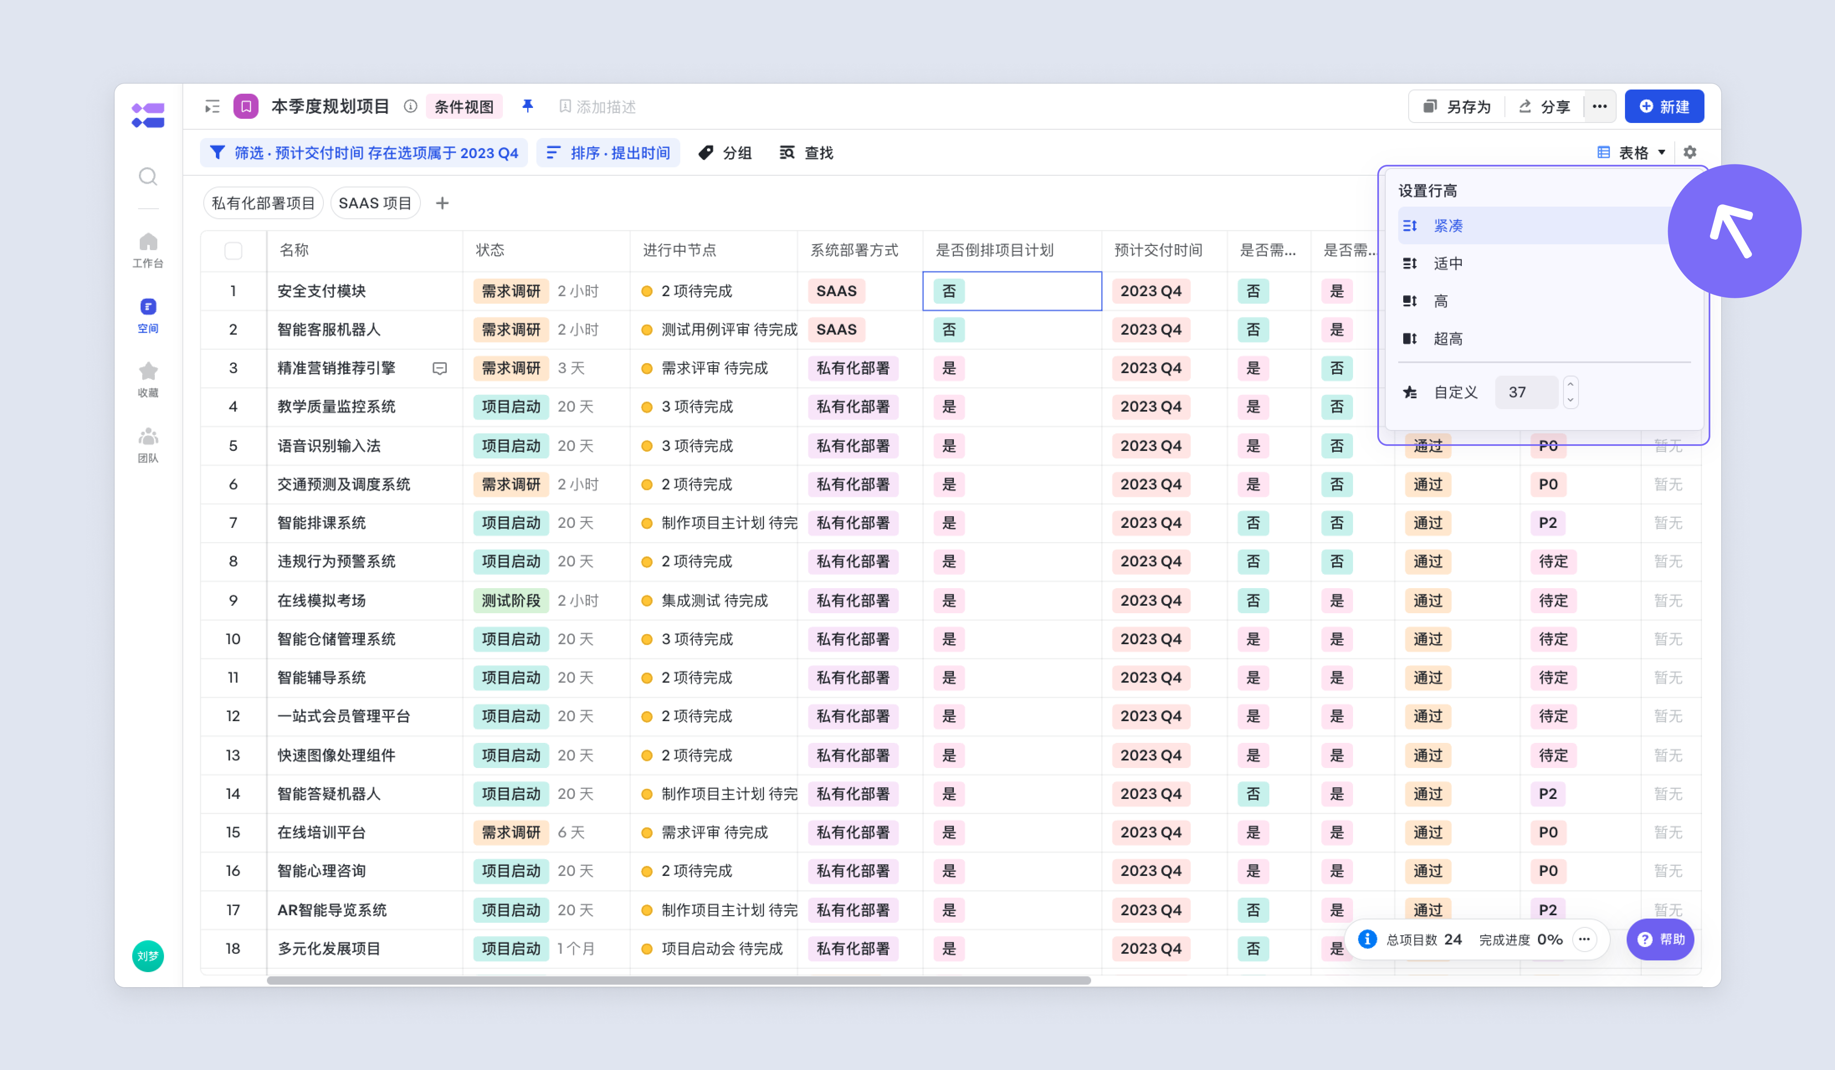This screenshot has height=1070, width=1835.
Task: Click SAAS tag on 安全支付模块 row
Action: [836, 291]
